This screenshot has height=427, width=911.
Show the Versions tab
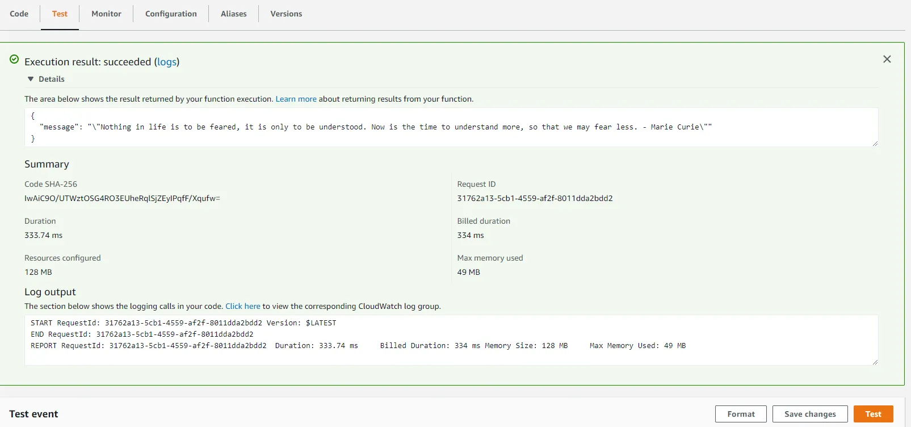[286, 14]
